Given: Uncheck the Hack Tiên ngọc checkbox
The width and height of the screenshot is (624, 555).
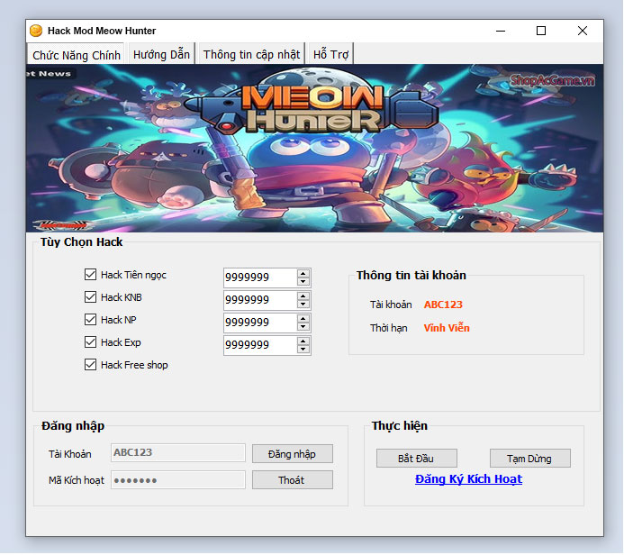Looking at the screenshot, I should click(90, 274).
